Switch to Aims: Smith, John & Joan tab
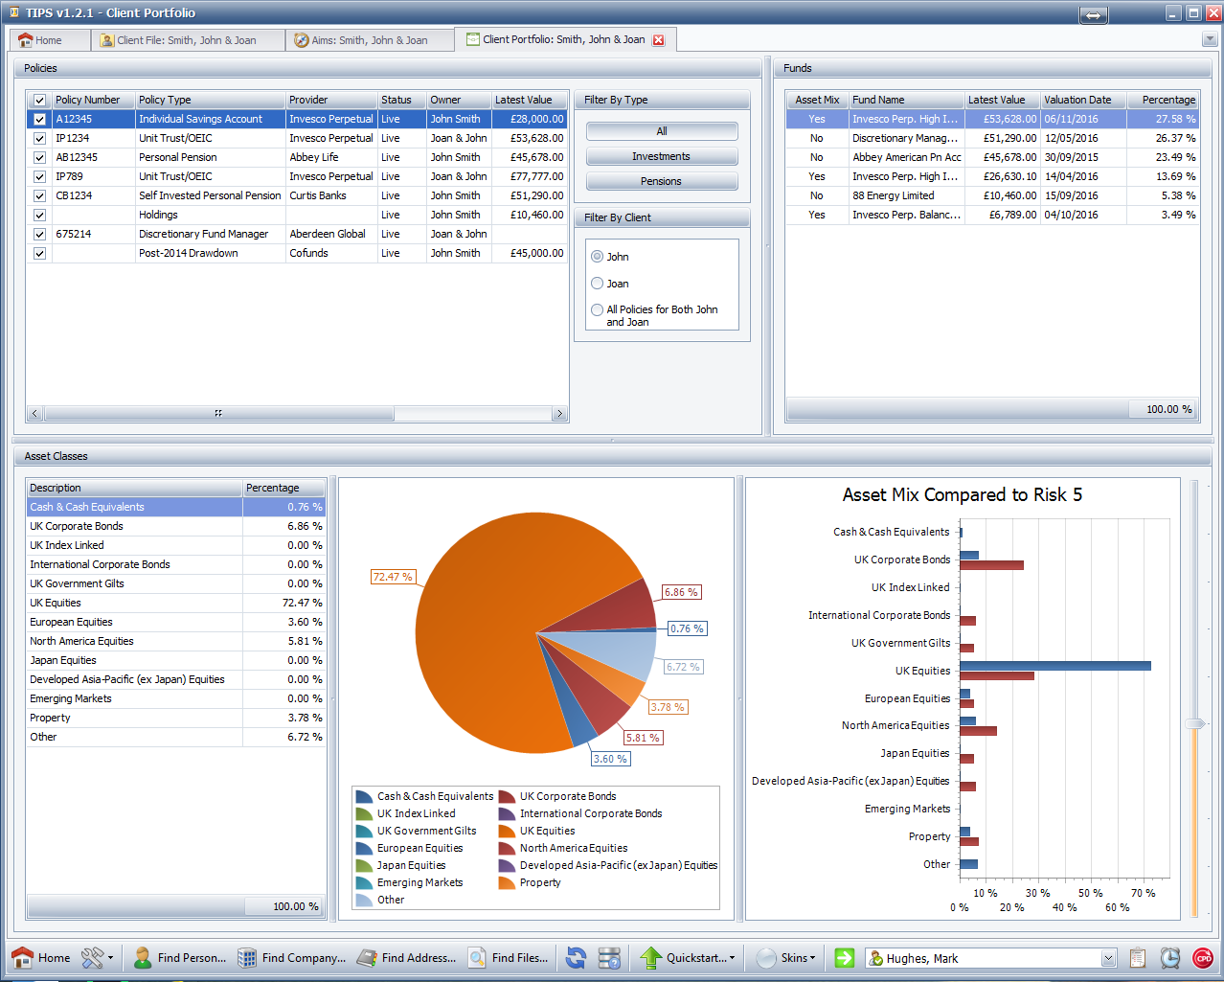1224x982 pixels. coord(369,40)
